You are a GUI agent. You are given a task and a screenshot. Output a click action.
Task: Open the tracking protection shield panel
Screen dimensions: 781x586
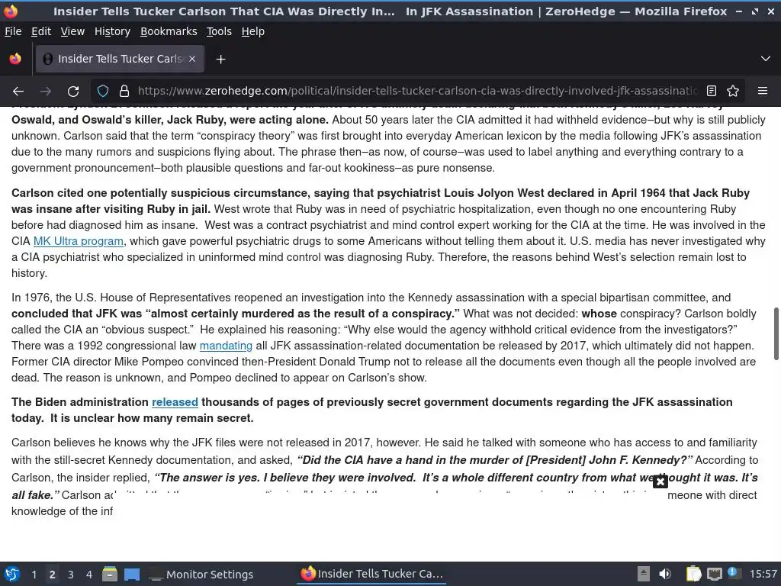click(103, 91)
